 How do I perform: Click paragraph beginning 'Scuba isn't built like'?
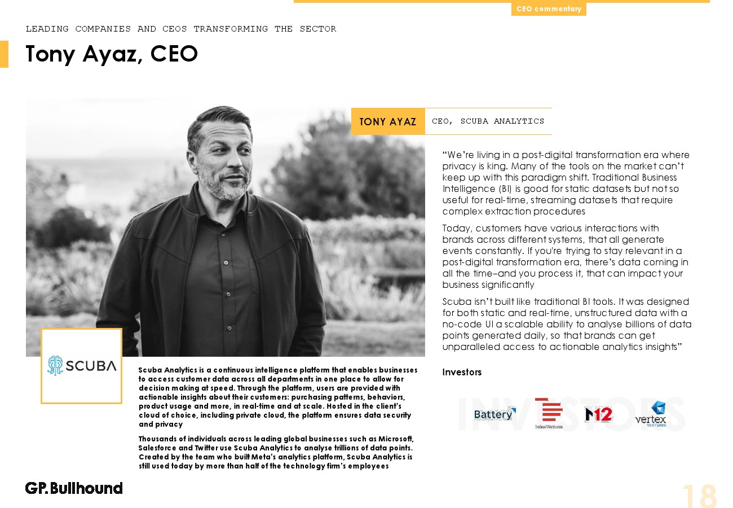567,324
